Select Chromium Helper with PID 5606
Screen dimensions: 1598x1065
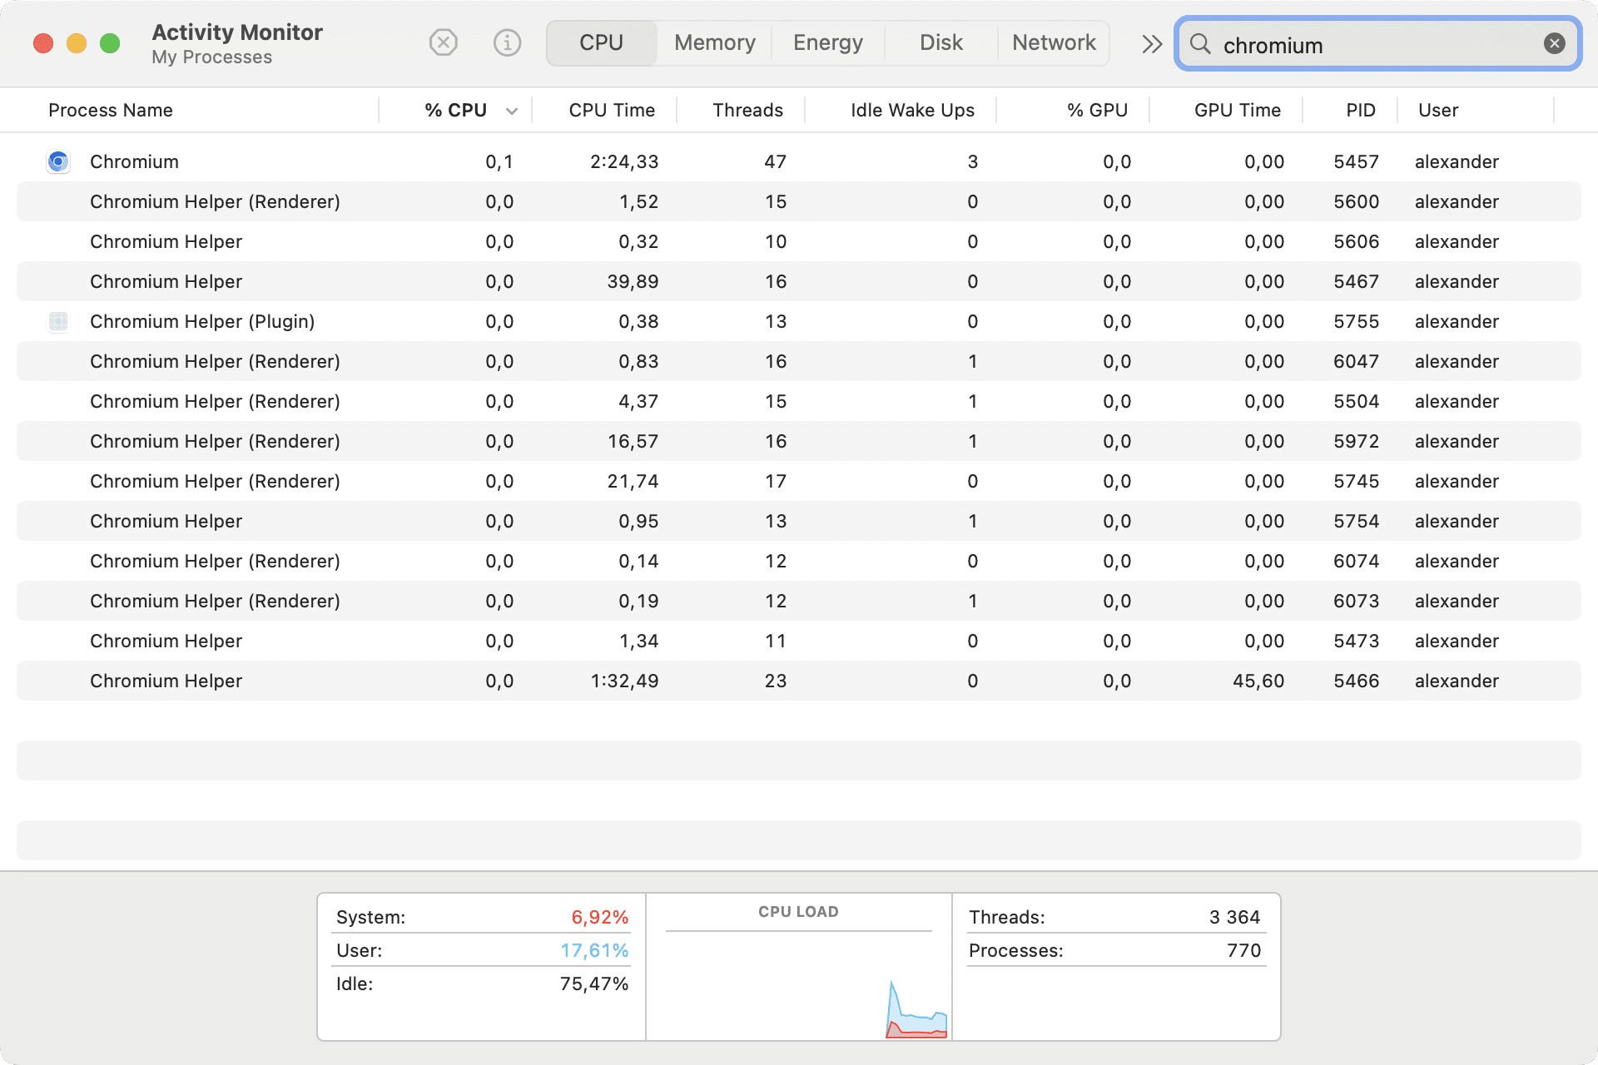(x=799, y=241)
